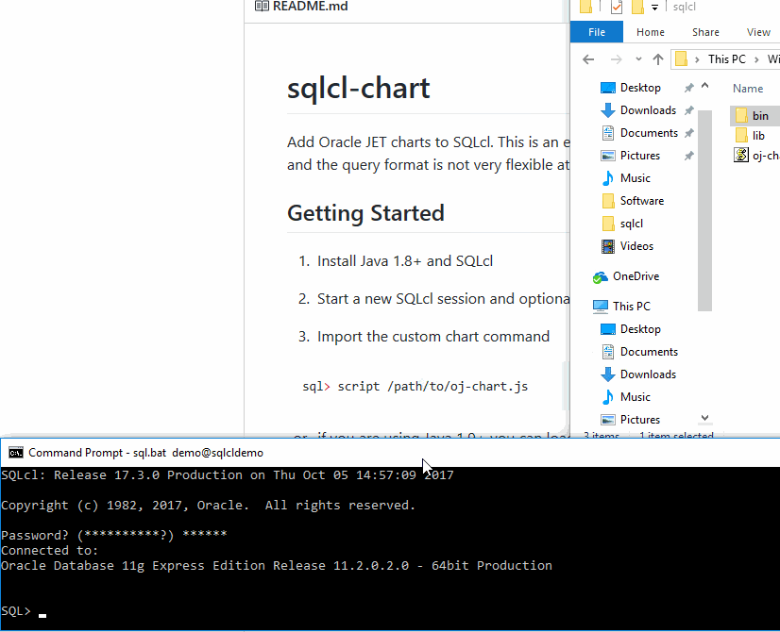Unpin Downloads using its pin icon
The image size is (780, 632).
pos(689,110)
